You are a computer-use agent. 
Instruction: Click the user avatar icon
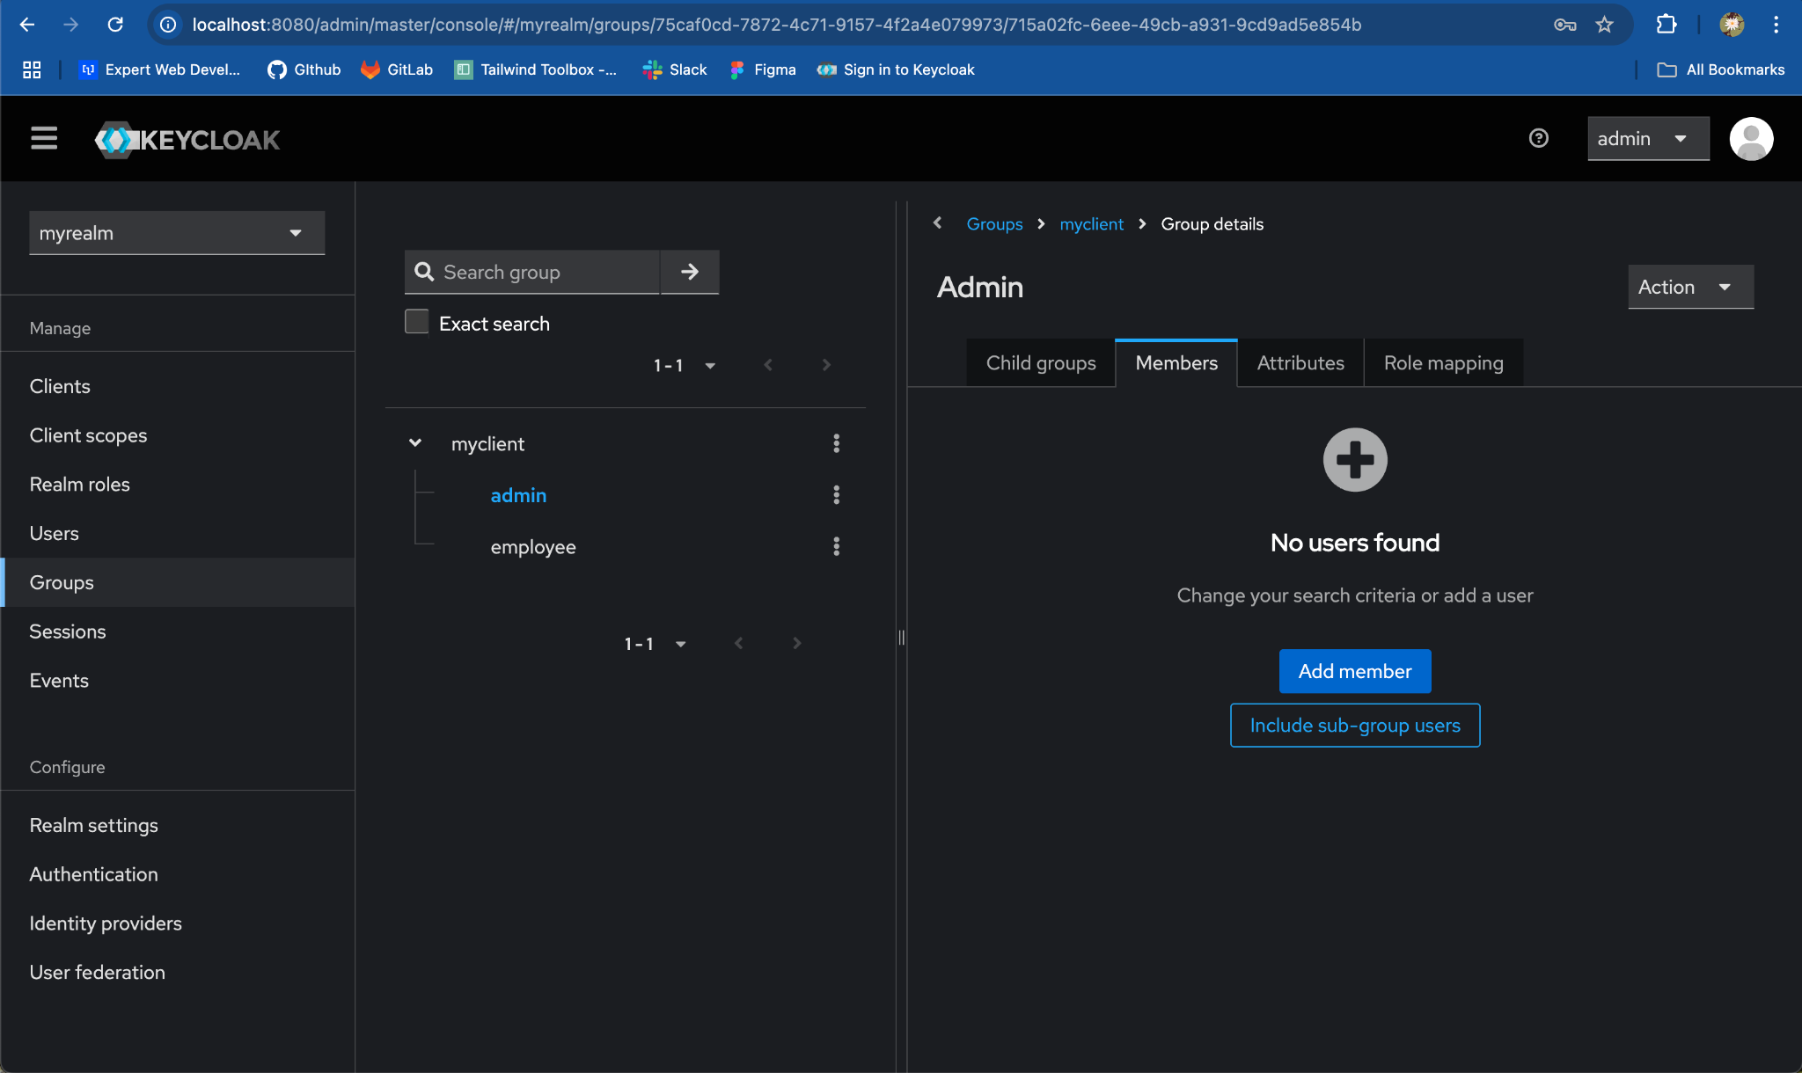[1750, 139]
